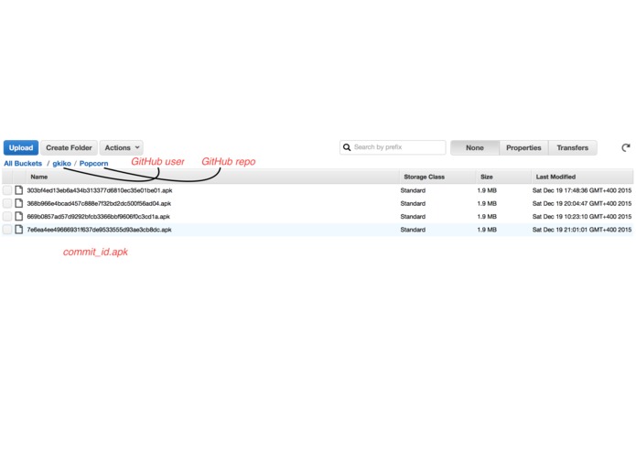Click Create Folder button
This screenshot has width=636, height=452.
pos(69,147)
